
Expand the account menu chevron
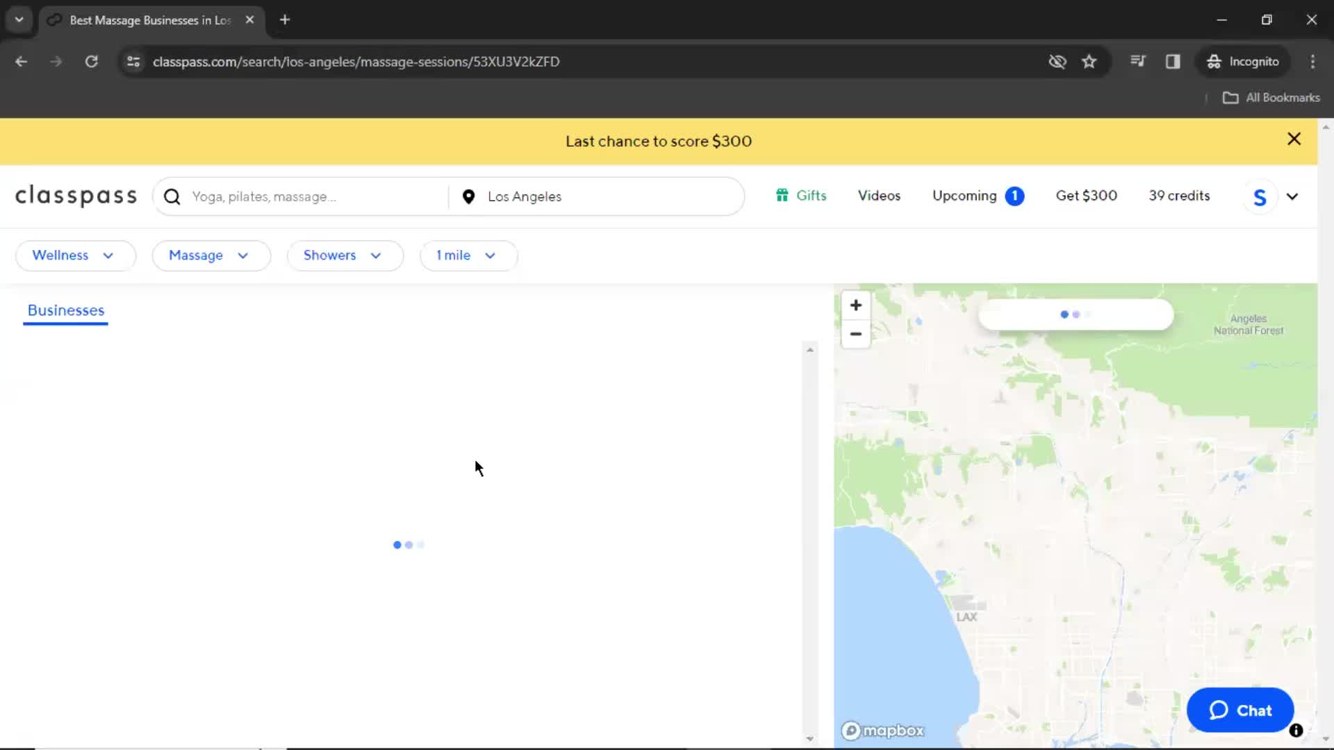pyautogui.click(x=1292, y=197)
